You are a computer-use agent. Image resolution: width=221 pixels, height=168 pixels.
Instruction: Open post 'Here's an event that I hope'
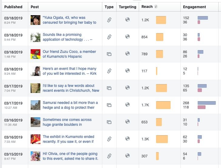pos(69,71)
